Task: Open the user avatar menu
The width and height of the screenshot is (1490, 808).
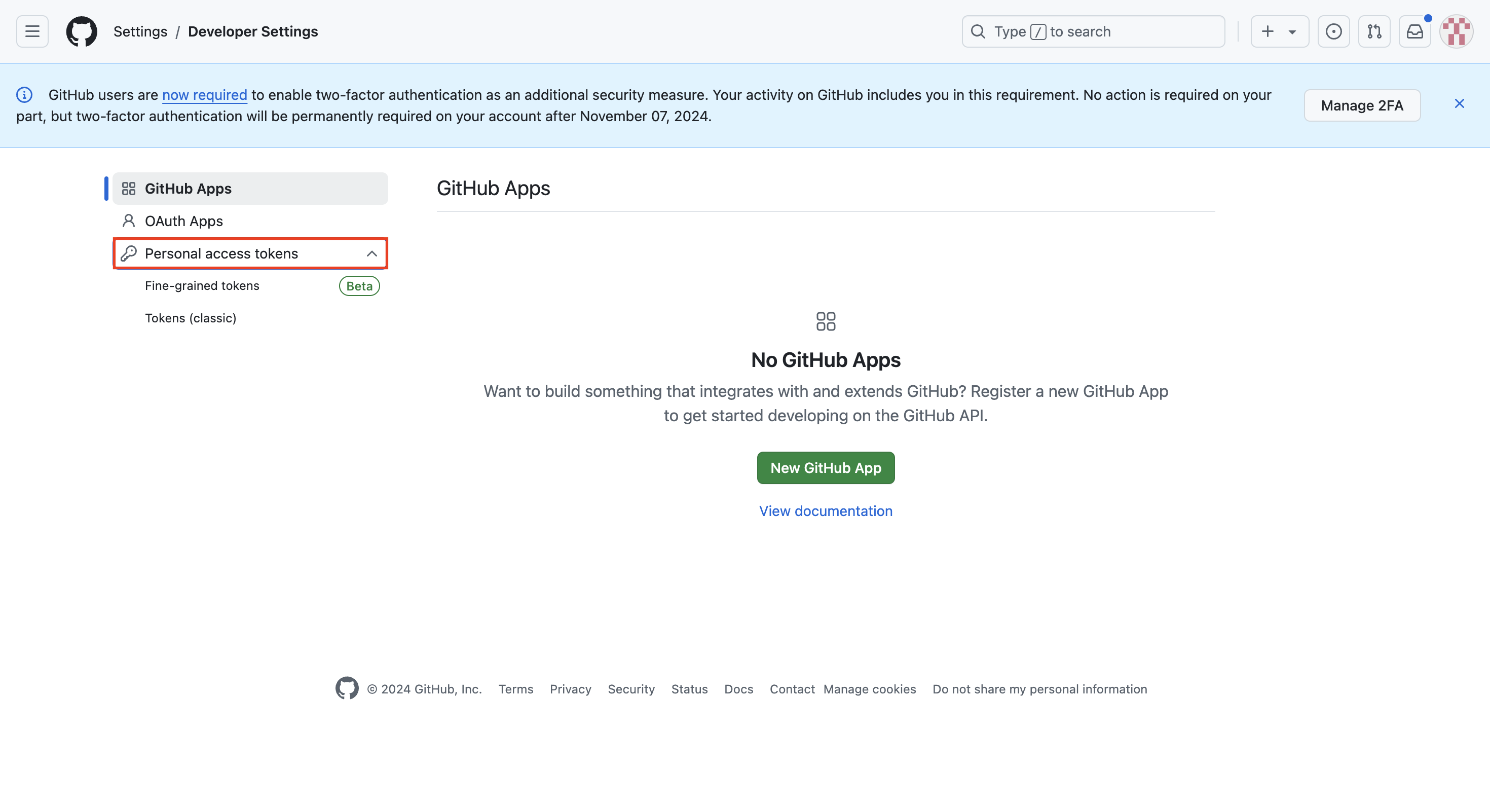Action: coord(1457,31)
